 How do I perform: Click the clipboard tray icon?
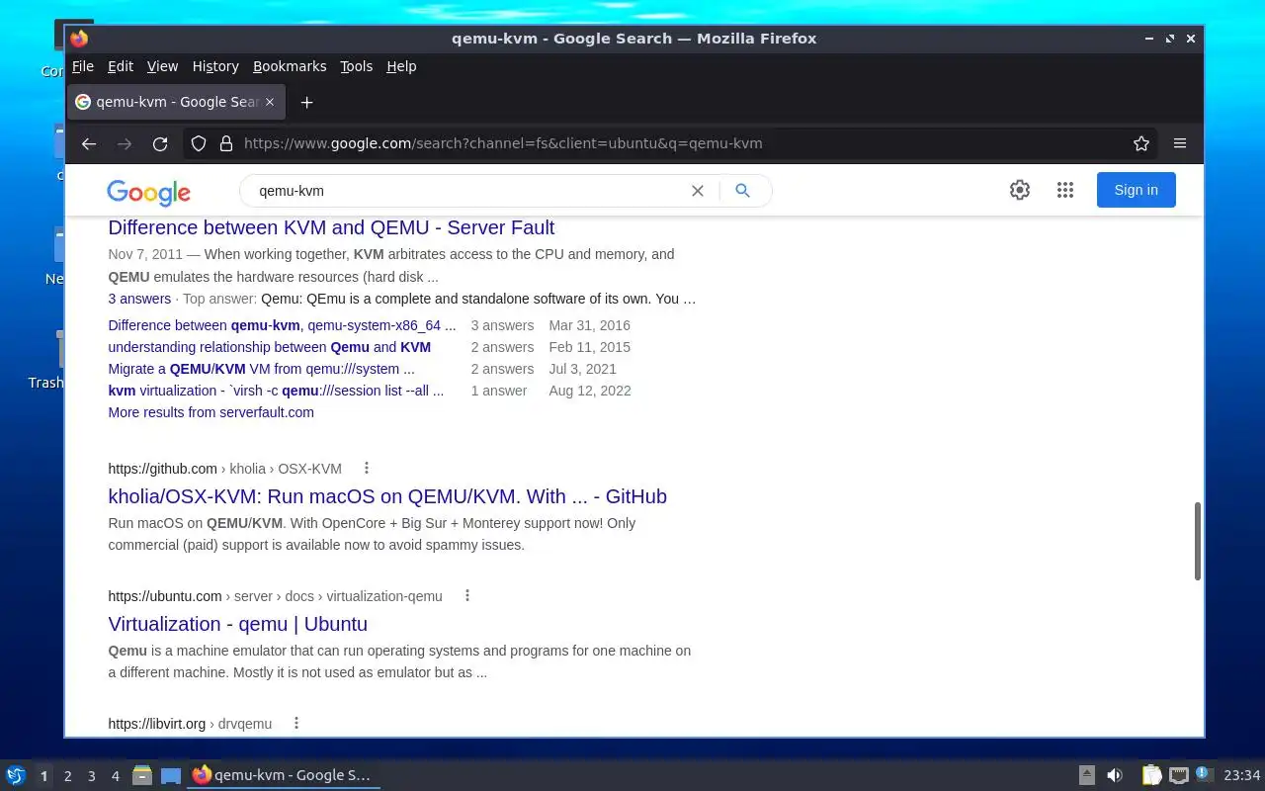pyautogui.click(x=1152, y=775)
